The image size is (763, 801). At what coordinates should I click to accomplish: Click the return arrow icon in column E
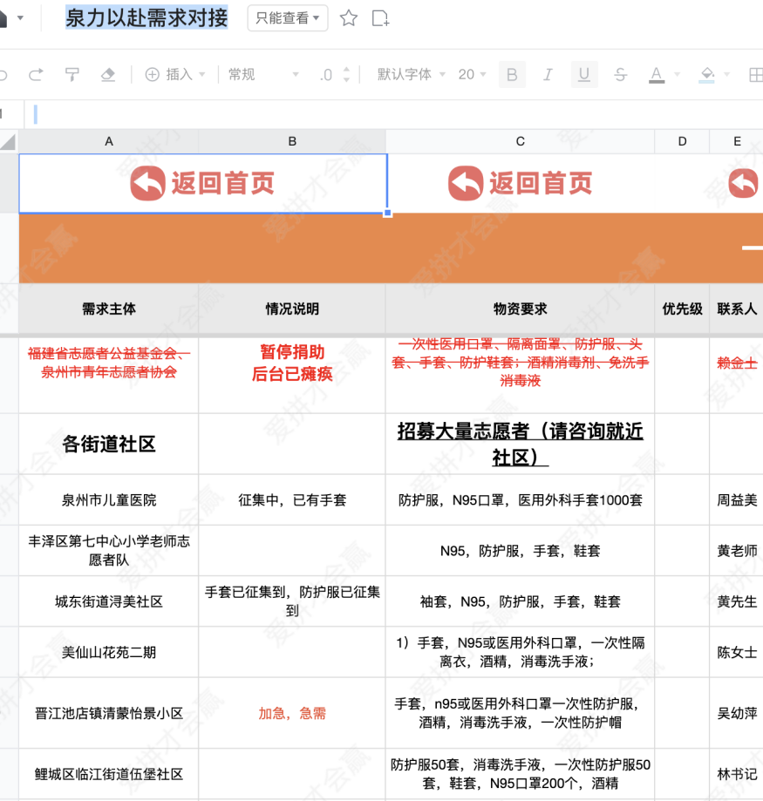[743, 183]
